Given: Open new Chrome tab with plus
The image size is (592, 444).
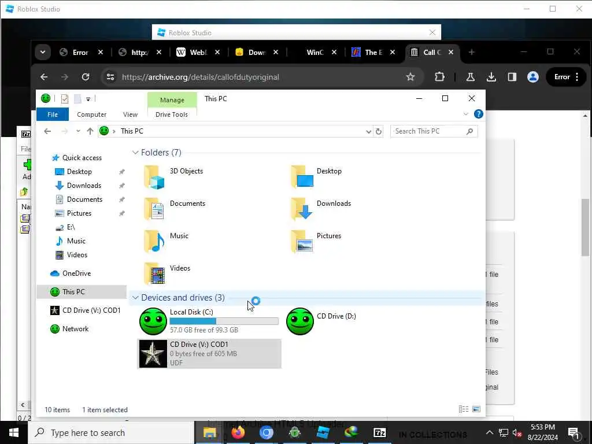Looking at the screenshot, I should click(471, 53).
